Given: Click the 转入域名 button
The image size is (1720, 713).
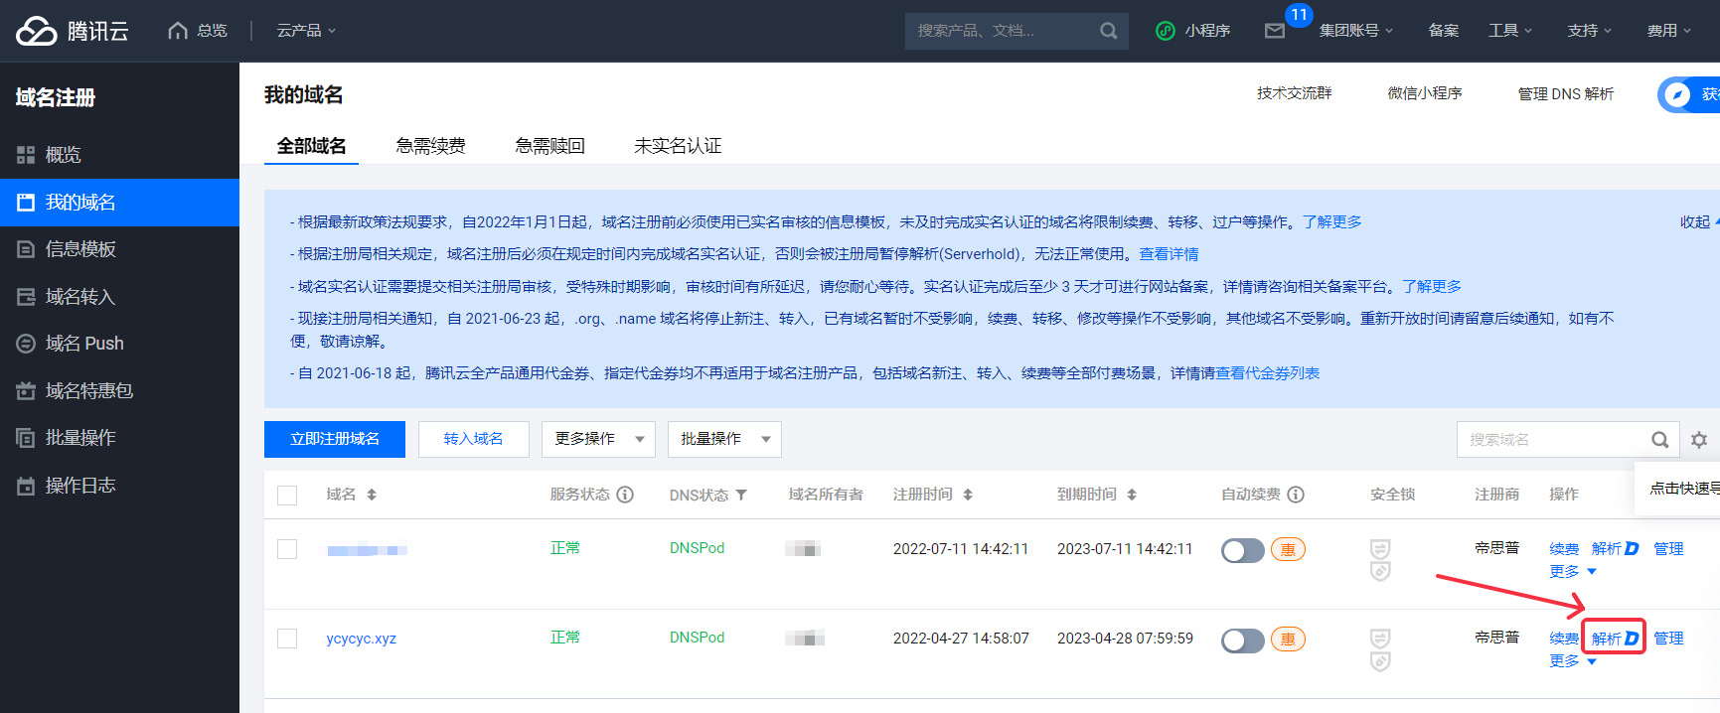Looking at the screenshot, I should click(474, 439).
